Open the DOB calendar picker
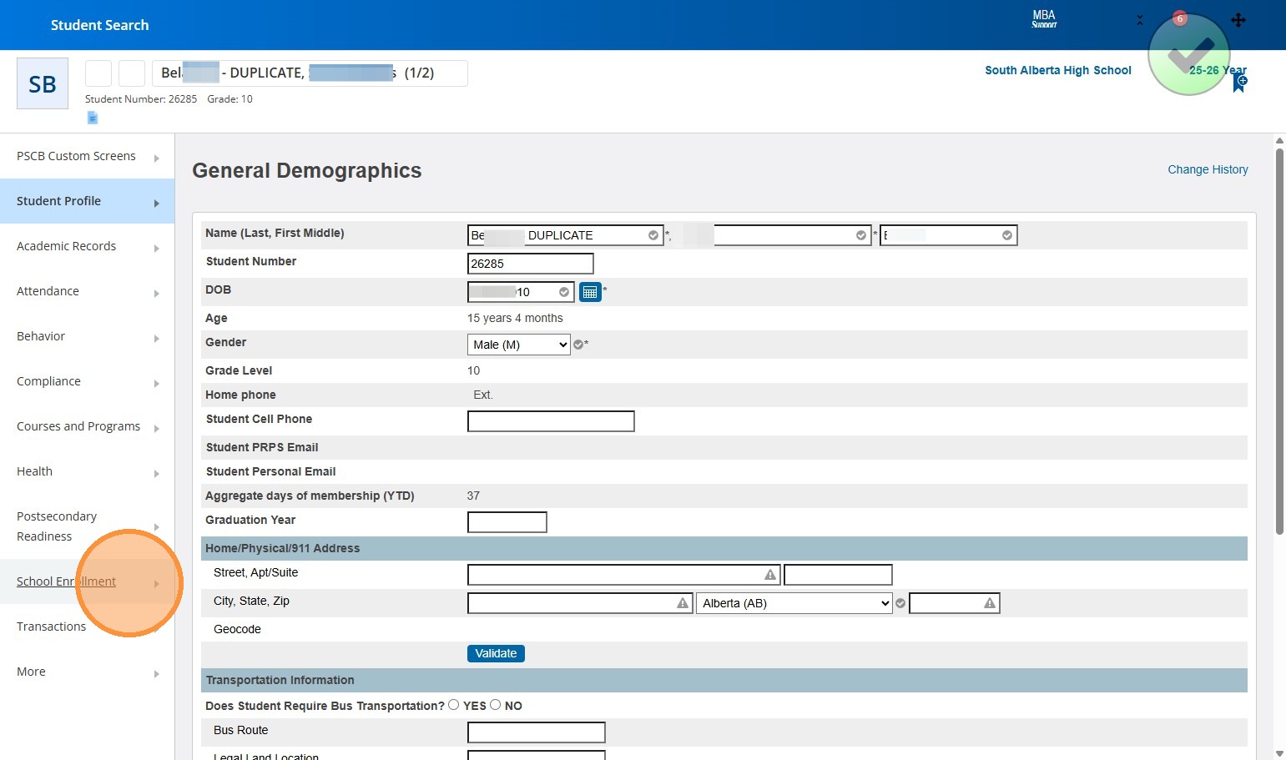This screenshot has width=1286, height=760. [590, 292]
